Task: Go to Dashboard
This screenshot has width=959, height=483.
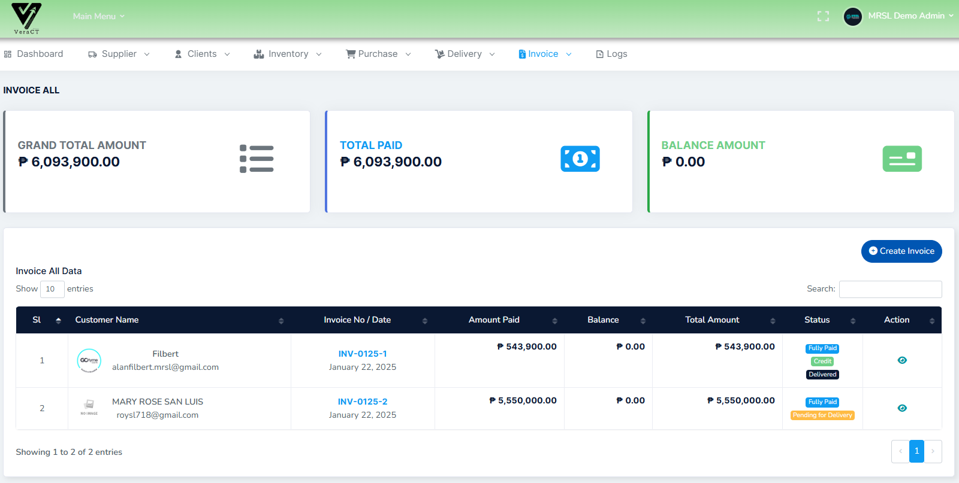Action: (x=34, y=54)
